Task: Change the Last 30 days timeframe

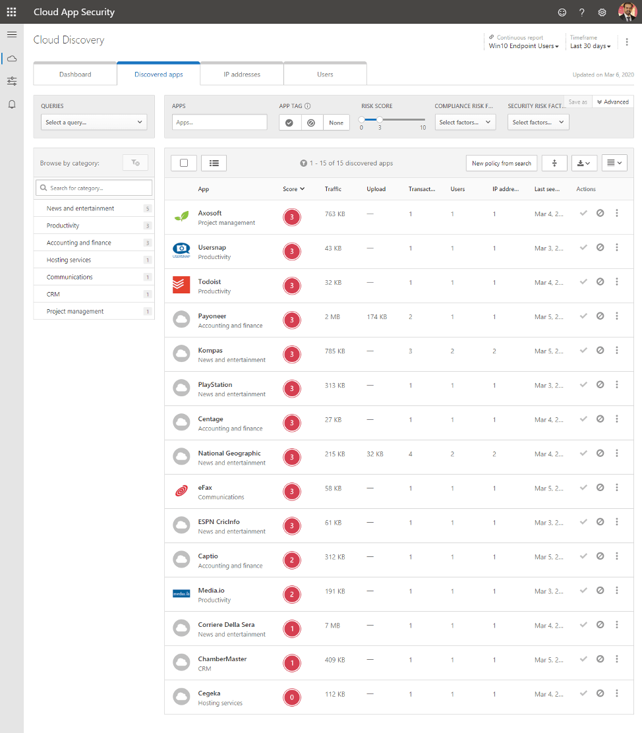Action: click(x=591, y=46)
